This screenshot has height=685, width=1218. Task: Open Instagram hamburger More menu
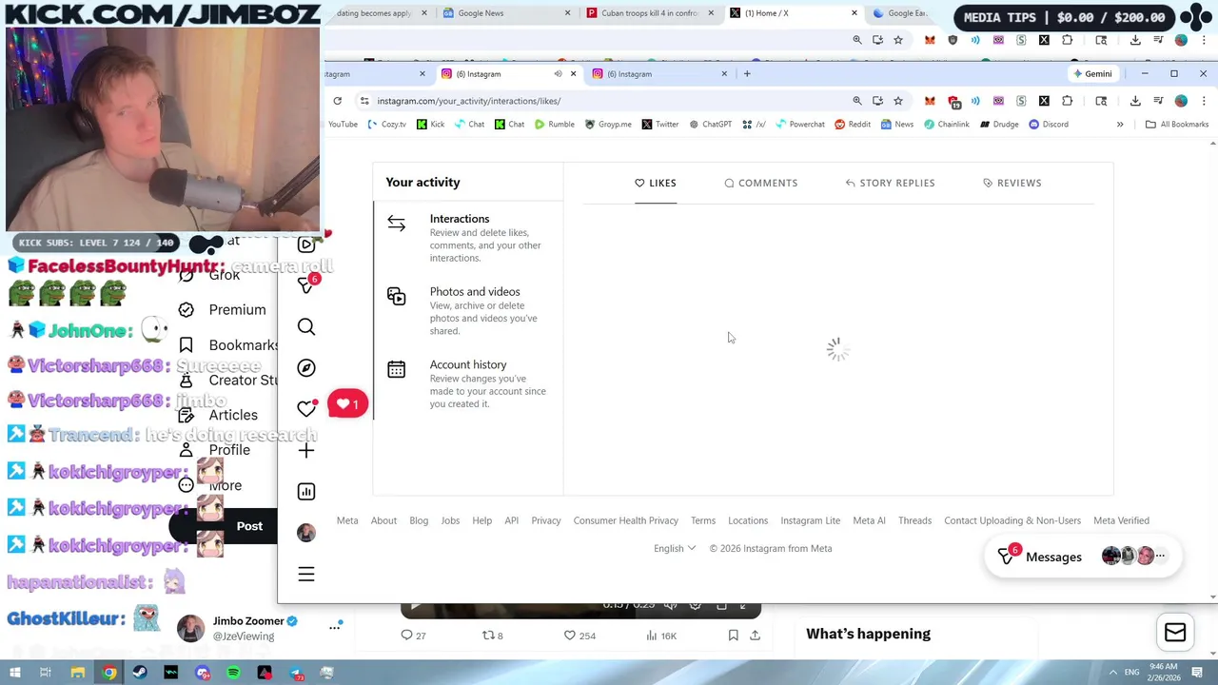(306, 574)
